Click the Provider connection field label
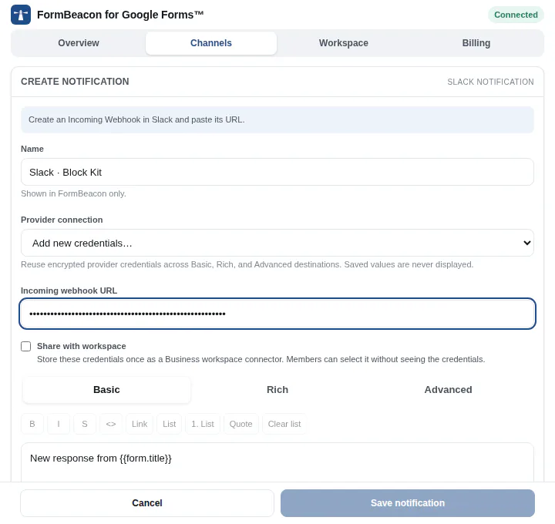The image size is (555, 524). click(62, 220)
